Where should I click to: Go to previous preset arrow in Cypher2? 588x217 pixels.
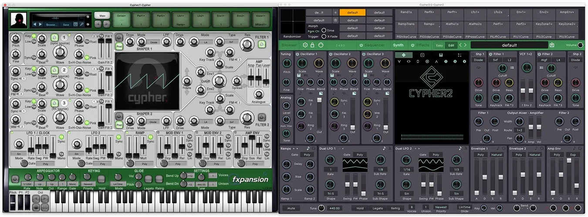460,45
